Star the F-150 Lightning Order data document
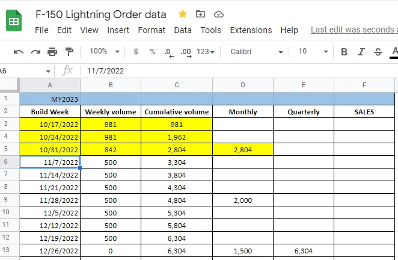The width and height of the screenshot is (398, 260). point(183,14)
